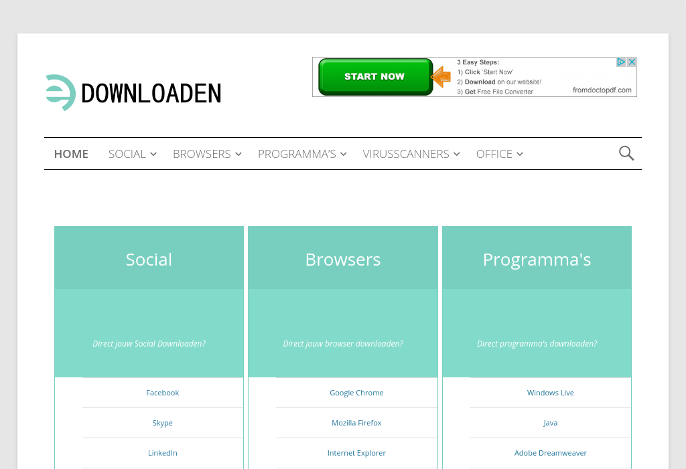This screenshot has width=686, height=469.
Task: Open the Adobe Dreamweaver link
Action: (x=551, y=453)
